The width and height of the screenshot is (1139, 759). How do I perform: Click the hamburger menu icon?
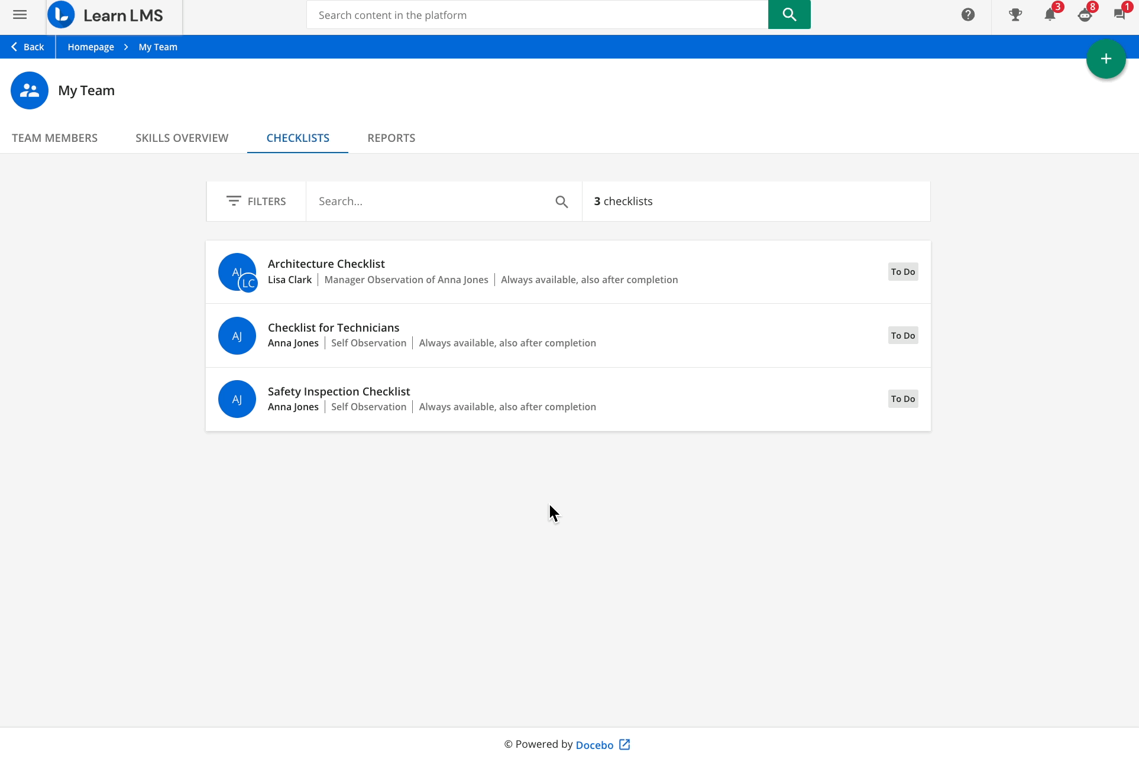pyautogui.click(x=19, y=14)
